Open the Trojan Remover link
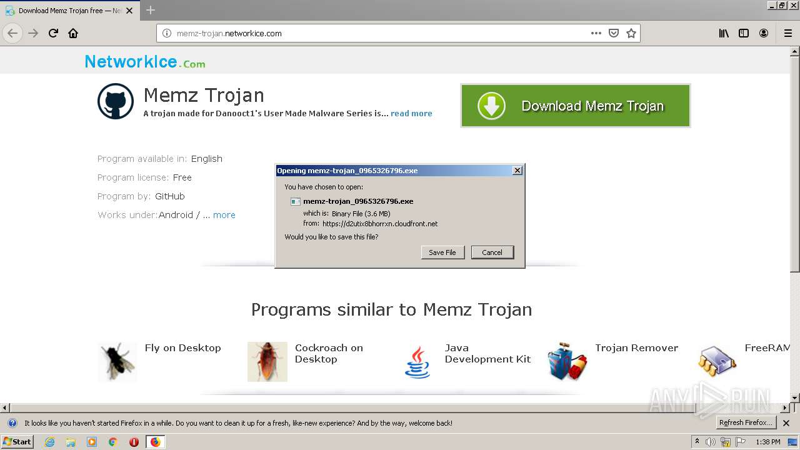Screen dimensions: 800x450 (x=636, y=348)
